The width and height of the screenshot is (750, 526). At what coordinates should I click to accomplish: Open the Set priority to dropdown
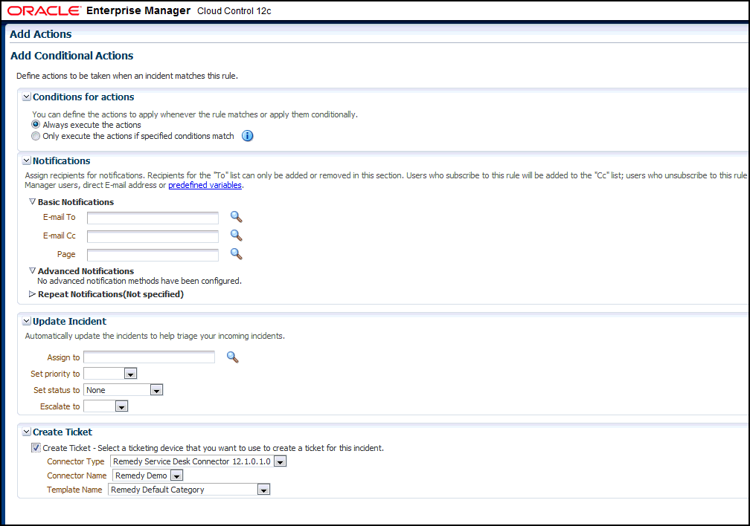click(x=131, y=374)
